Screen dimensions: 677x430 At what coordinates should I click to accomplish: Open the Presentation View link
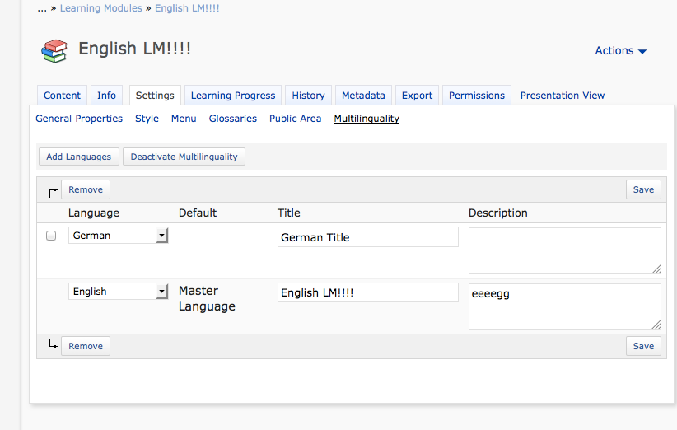coord(562,96)
